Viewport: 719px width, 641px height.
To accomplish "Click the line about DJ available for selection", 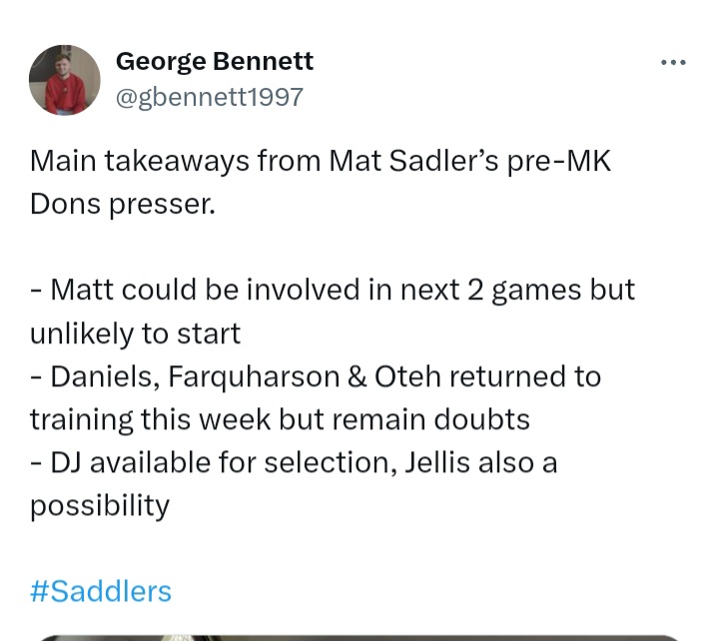I will click(x=294, y=483).
